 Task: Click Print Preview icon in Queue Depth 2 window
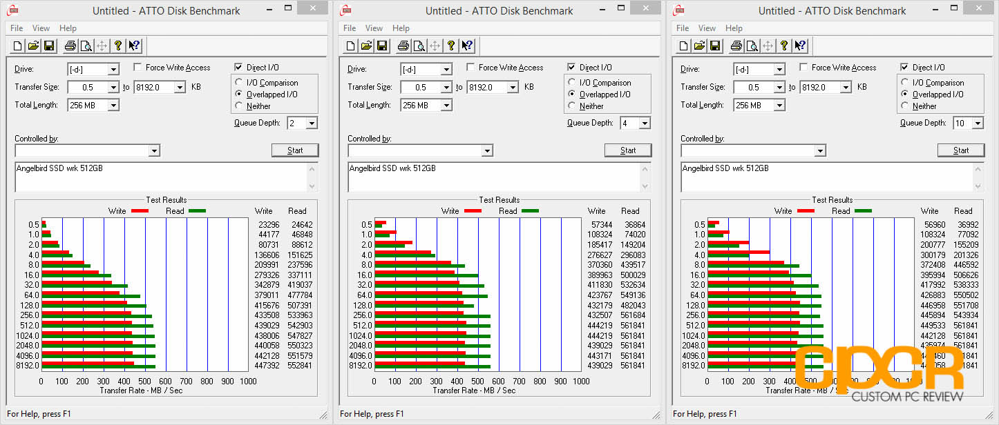[86, 46]
